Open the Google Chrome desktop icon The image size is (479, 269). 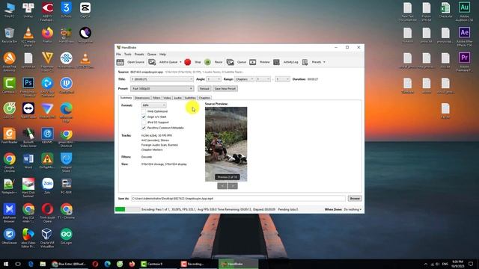pyautogui.click(x=10, y=158)
